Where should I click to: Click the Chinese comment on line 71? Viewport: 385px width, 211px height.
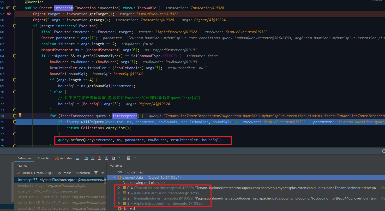pos(129,98)
